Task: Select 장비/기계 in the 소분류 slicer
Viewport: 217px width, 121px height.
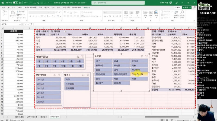Action: [x=103, y=74]
